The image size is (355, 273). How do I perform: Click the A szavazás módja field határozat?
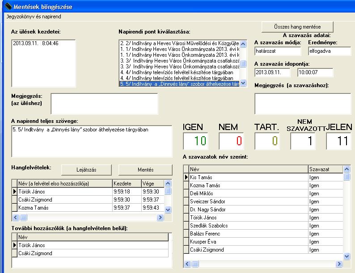point(278,51)
